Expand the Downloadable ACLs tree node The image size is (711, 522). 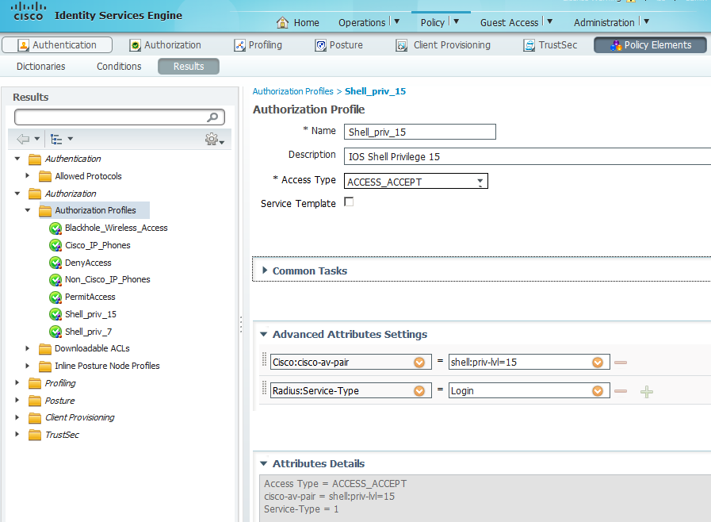(28, 348)
